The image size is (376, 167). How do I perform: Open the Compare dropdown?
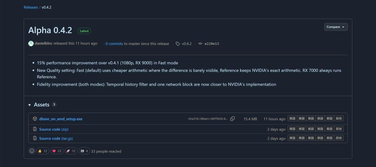tap(336, 27)
